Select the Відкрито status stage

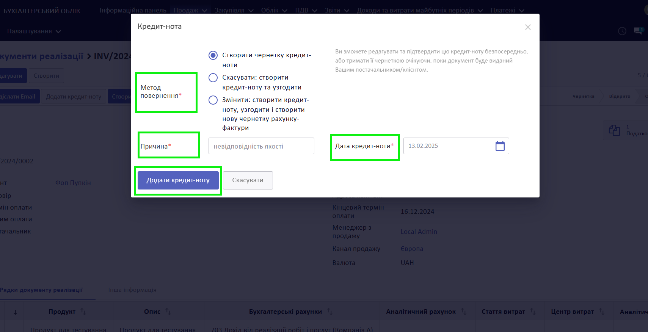620,96
